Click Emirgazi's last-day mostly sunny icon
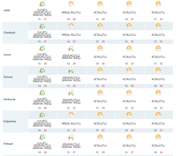176x156 pixels. (x=158, y=137)
